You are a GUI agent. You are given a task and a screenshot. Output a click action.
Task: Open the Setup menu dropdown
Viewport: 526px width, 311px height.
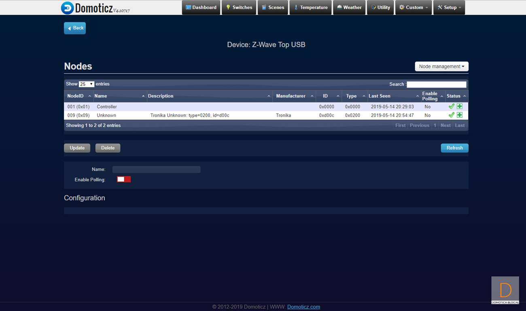click(449, 7)
